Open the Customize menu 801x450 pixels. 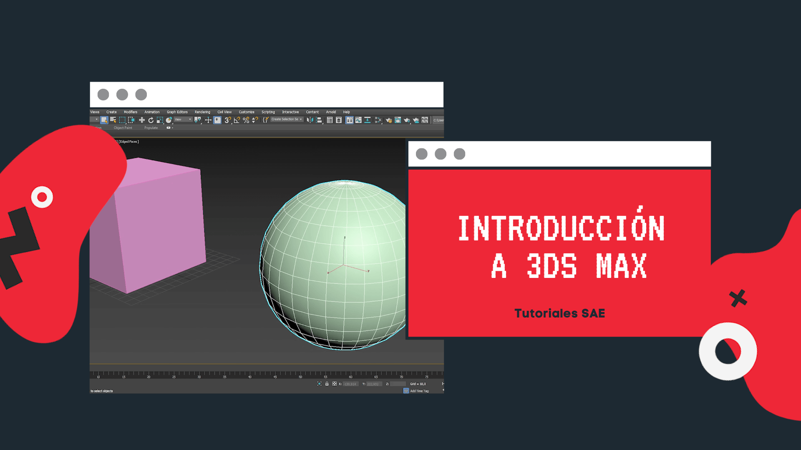247,112
